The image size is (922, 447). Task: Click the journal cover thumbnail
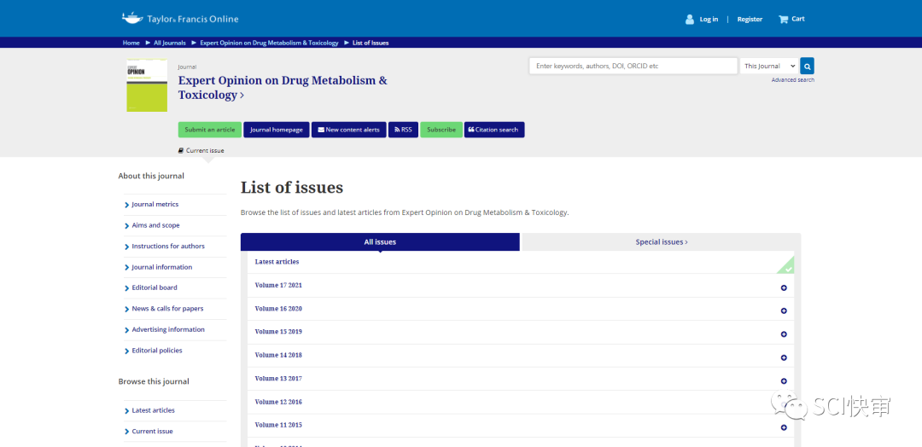pyautogui.click(x=147, y=85)
